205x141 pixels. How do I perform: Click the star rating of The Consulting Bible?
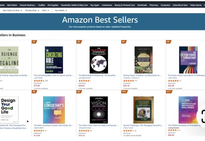(39, 80)
